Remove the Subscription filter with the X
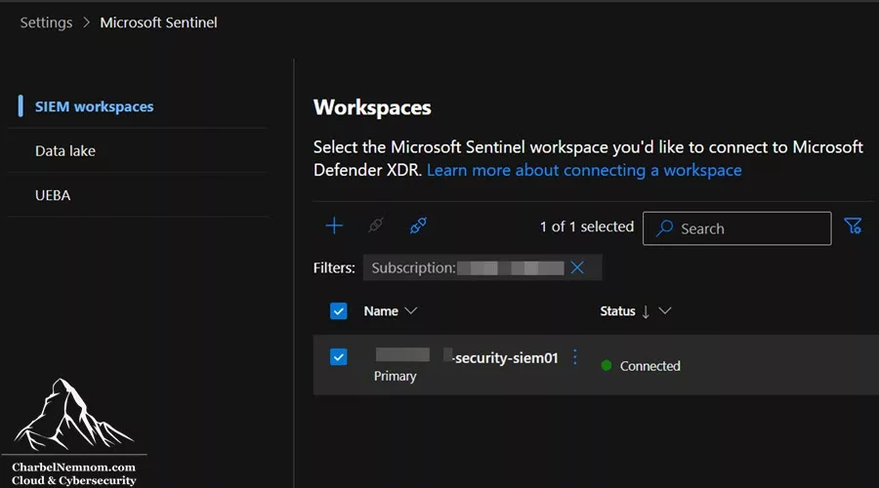Image resolution: width=879 pixels, height=488 pixels. (577, 267)
